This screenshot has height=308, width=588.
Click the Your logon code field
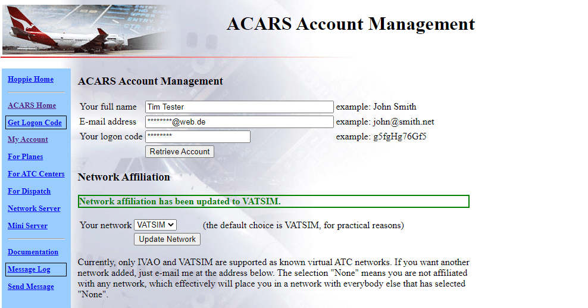[x=198, y=137]
